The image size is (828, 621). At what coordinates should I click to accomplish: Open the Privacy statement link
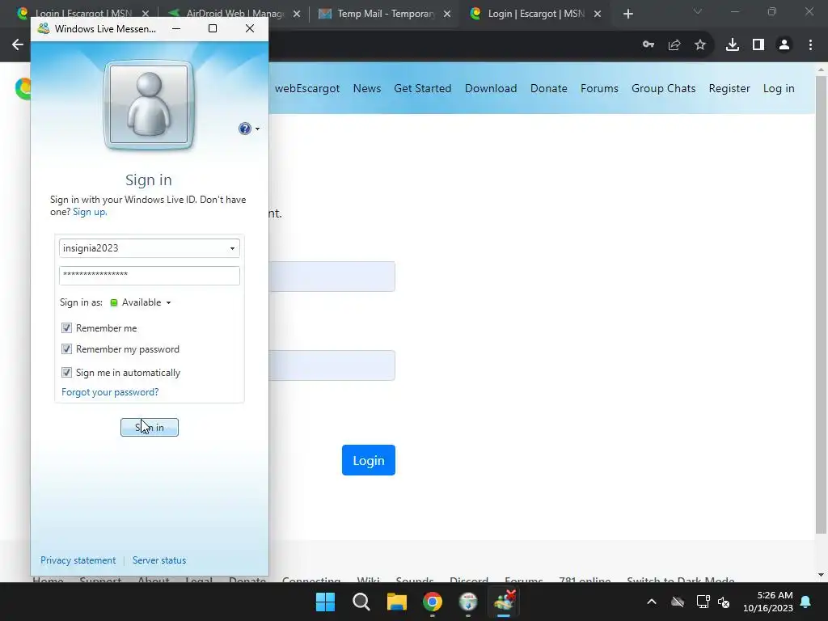click(x=78, y=560)
